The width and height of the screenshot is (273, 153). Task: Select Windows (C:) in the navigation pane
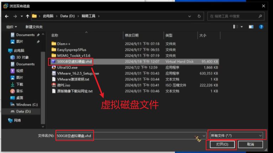click(x=27, y=105)
